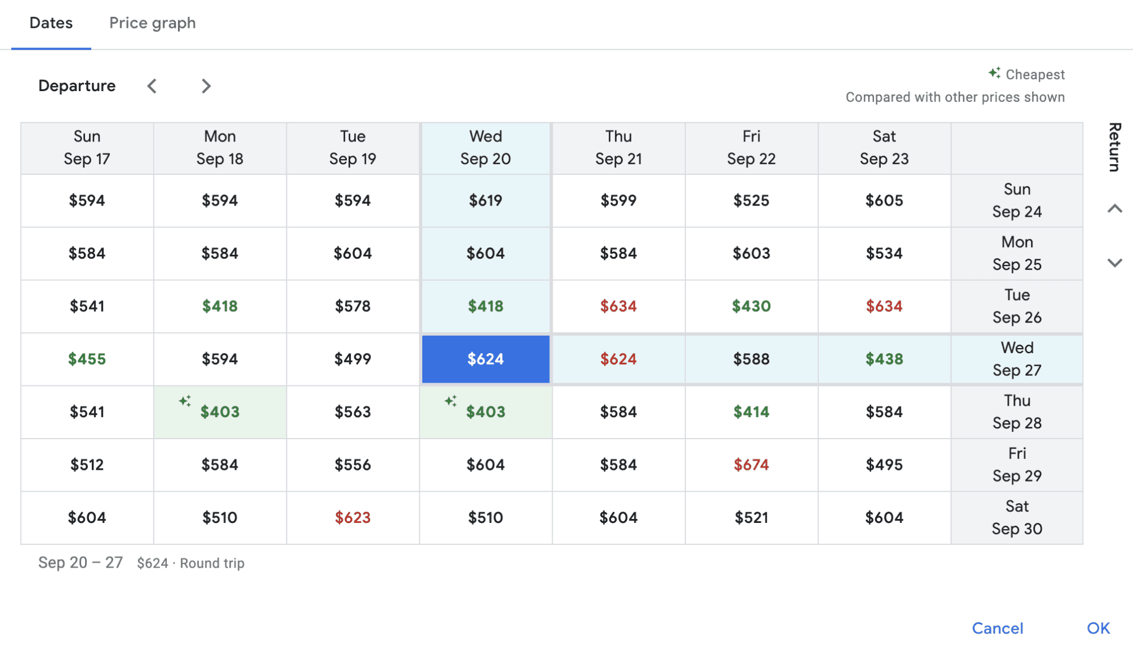Switch to the Price graph tab
Screen dimensions: 1133x648
tap(152, 22)
